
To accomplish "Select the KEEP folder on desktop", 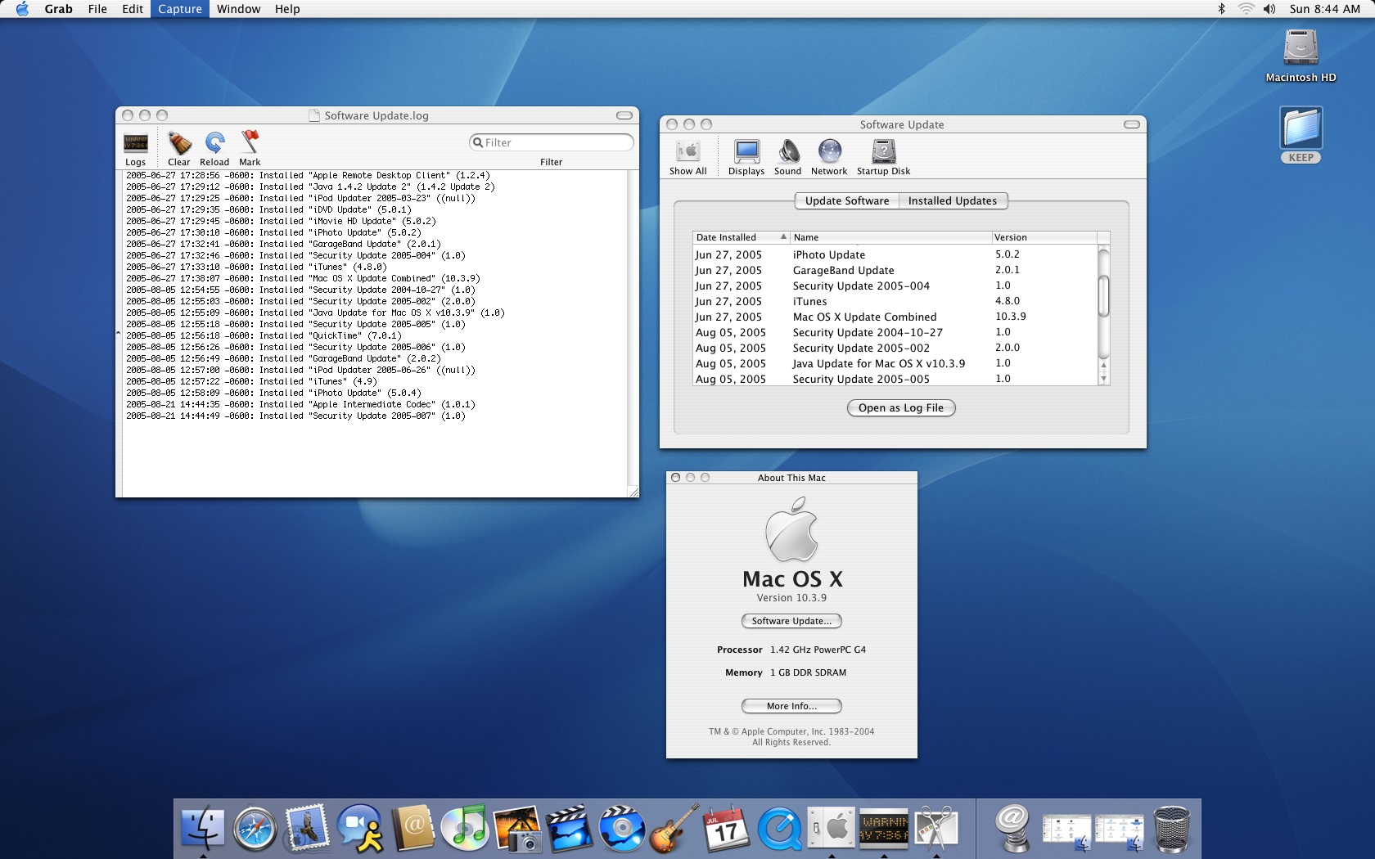I will 1301,135.
